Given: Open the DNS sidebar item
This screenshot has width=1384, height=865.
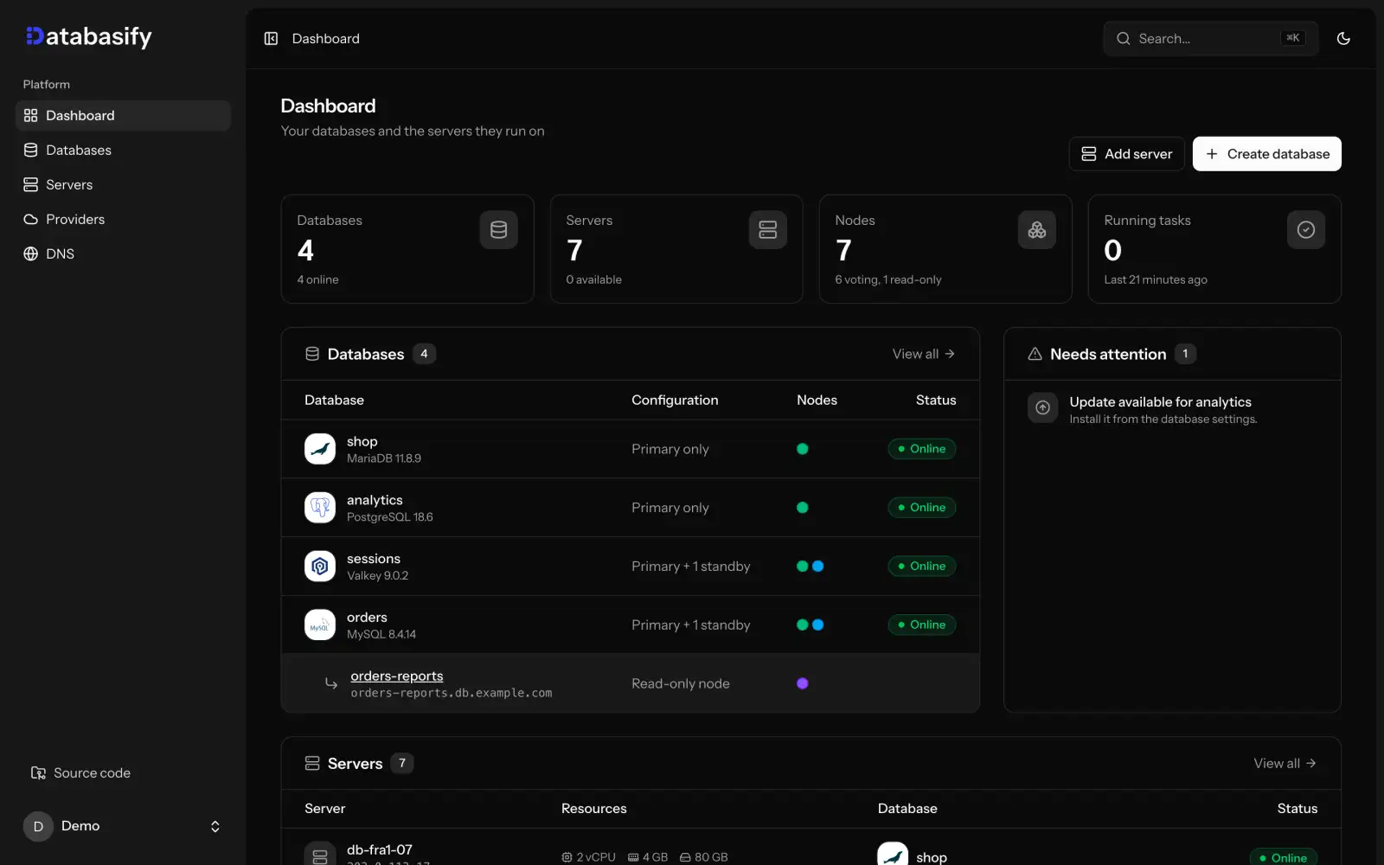Looking at the screenshot, I should 123,253.
